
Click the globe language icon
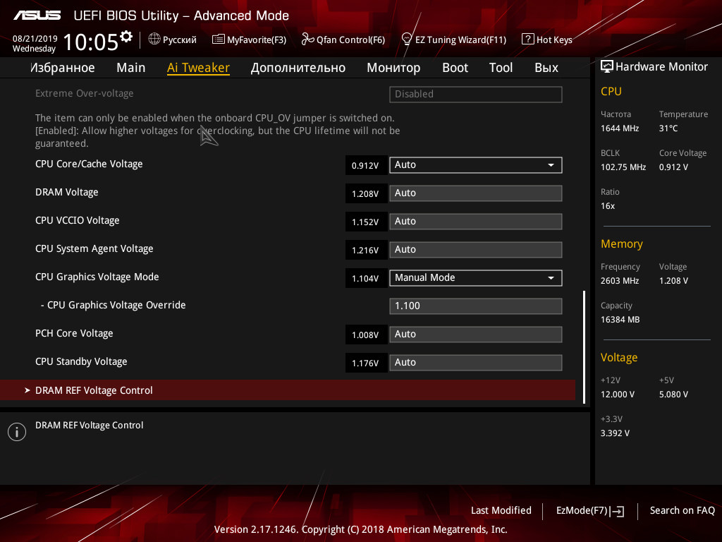[x=154, y=40]
